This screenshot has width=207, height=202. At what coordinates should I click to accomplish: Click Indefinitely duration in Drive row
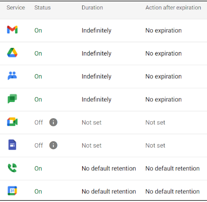[x=97, y=54]
